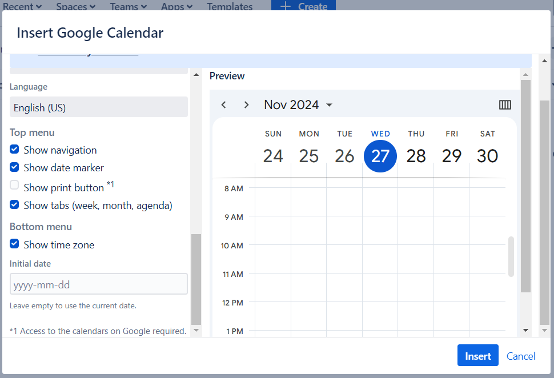Click the previous month arrow in calendar preview

223,104
